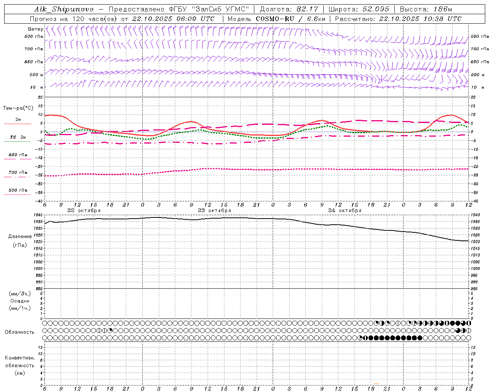Select the elevation text Высота: 186м
Image resolution: width=491 pixels, height=392 pixels.
pos(426,9)
